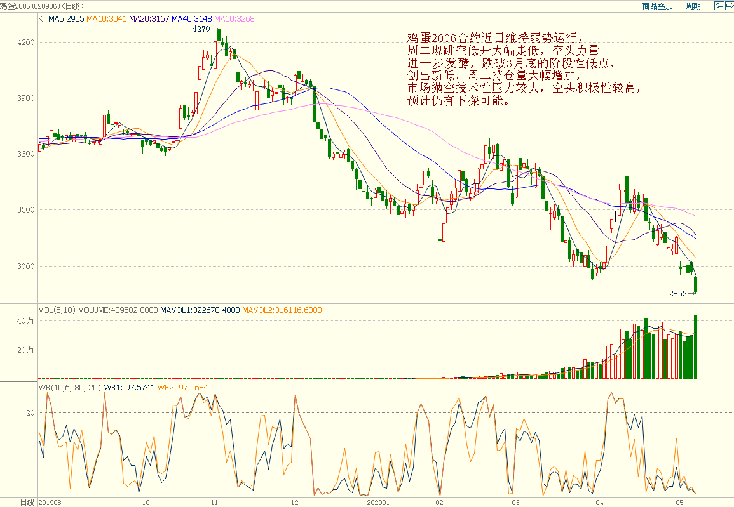Screen dimensions: 734x507
Task: Click the K label before MA5
Action: pyautogui.click(x=41, y=18)
